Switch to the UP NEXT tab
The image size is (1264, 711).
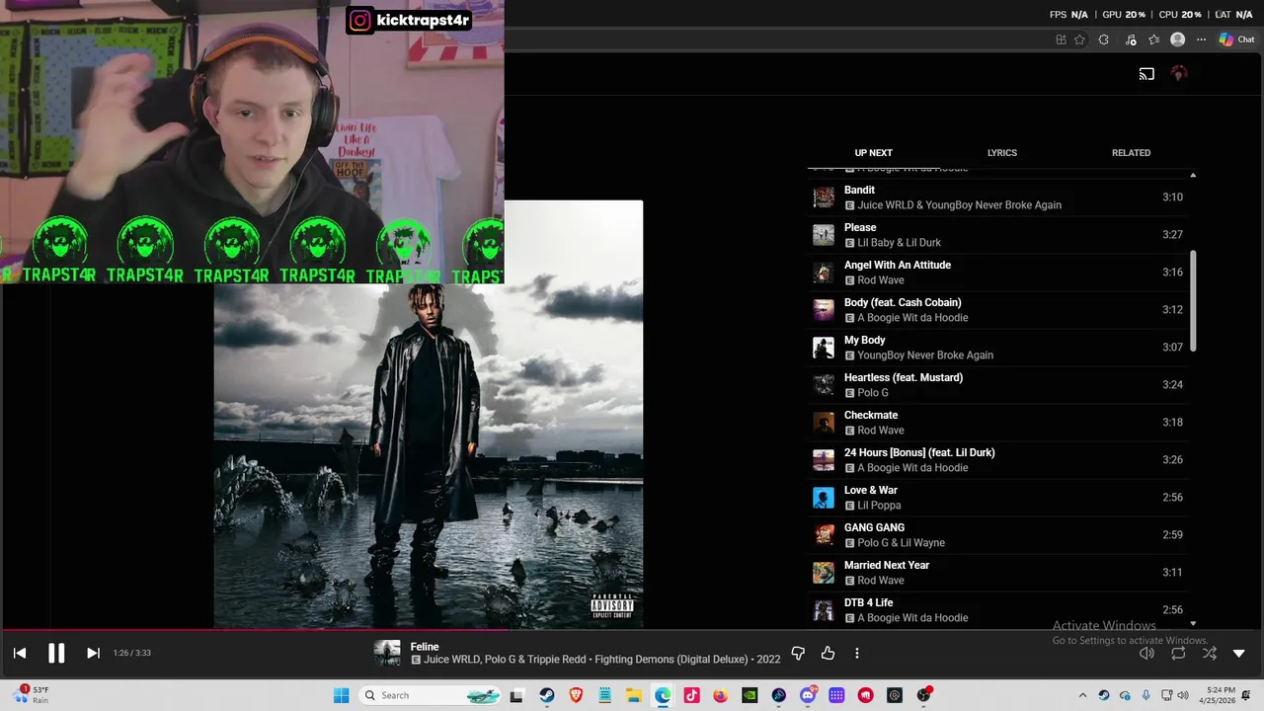[873, 153]
